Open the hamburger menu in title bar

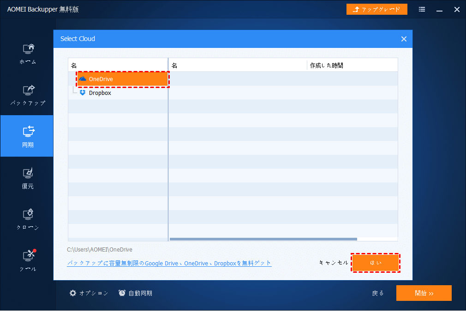(x=422, y=10)
